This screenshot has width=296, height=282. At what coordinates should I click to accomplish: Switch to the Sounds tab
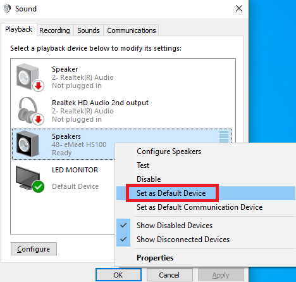pos(89,30)
